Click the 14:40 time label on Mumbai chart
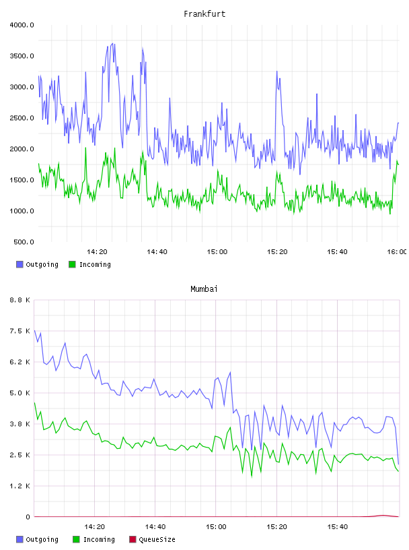The height and width of the screenshot is (550, 409). click(x=155, y=527)
